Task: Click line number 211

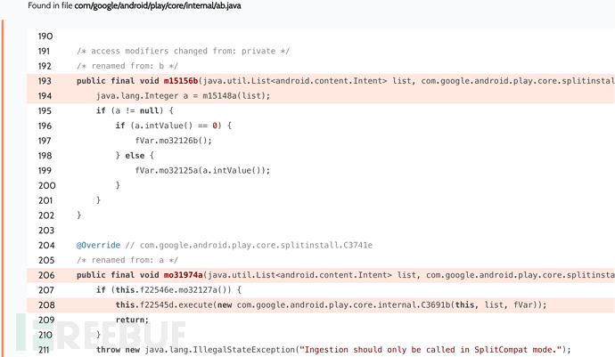Action: [x=44, y=350]
